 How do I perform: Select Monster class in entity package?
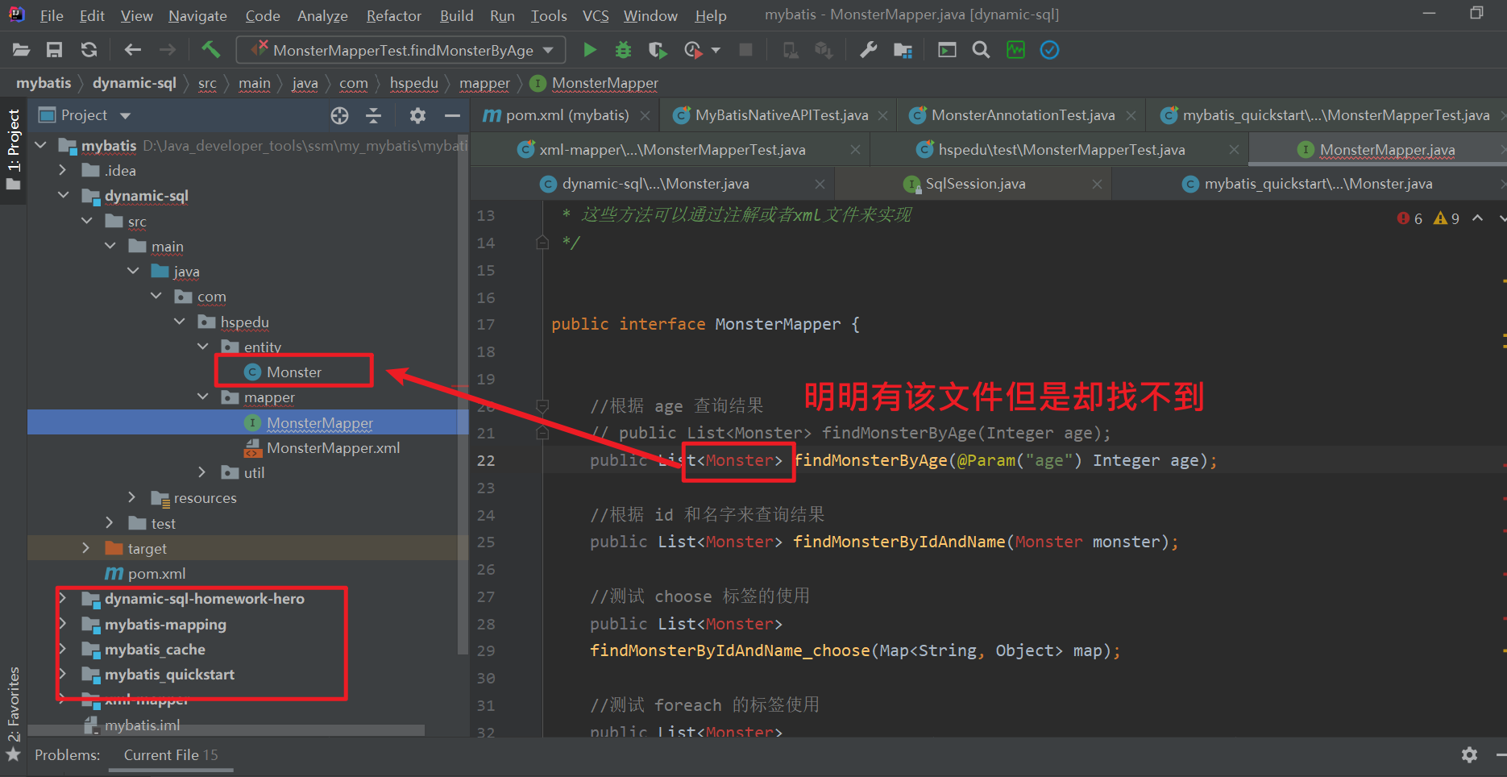coord(293,372)
